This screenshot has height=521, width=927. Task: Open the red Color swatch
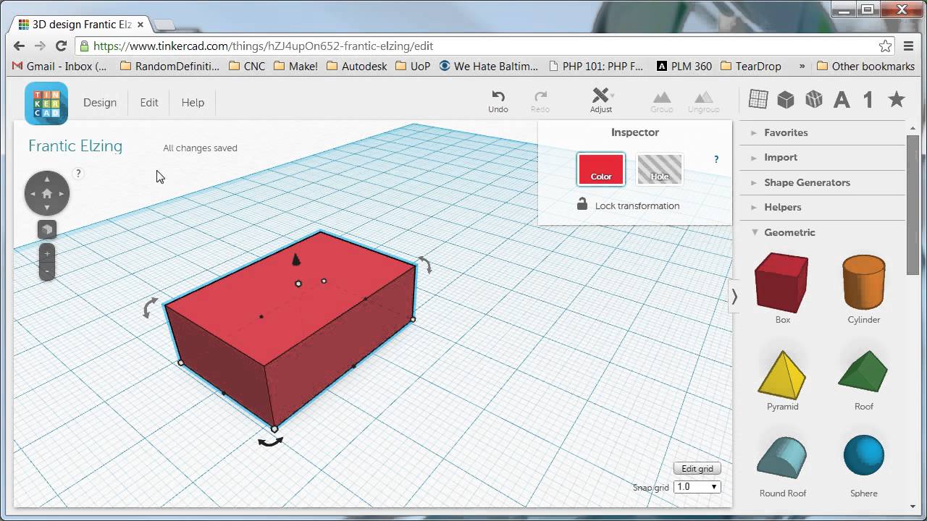pos(600,169)
